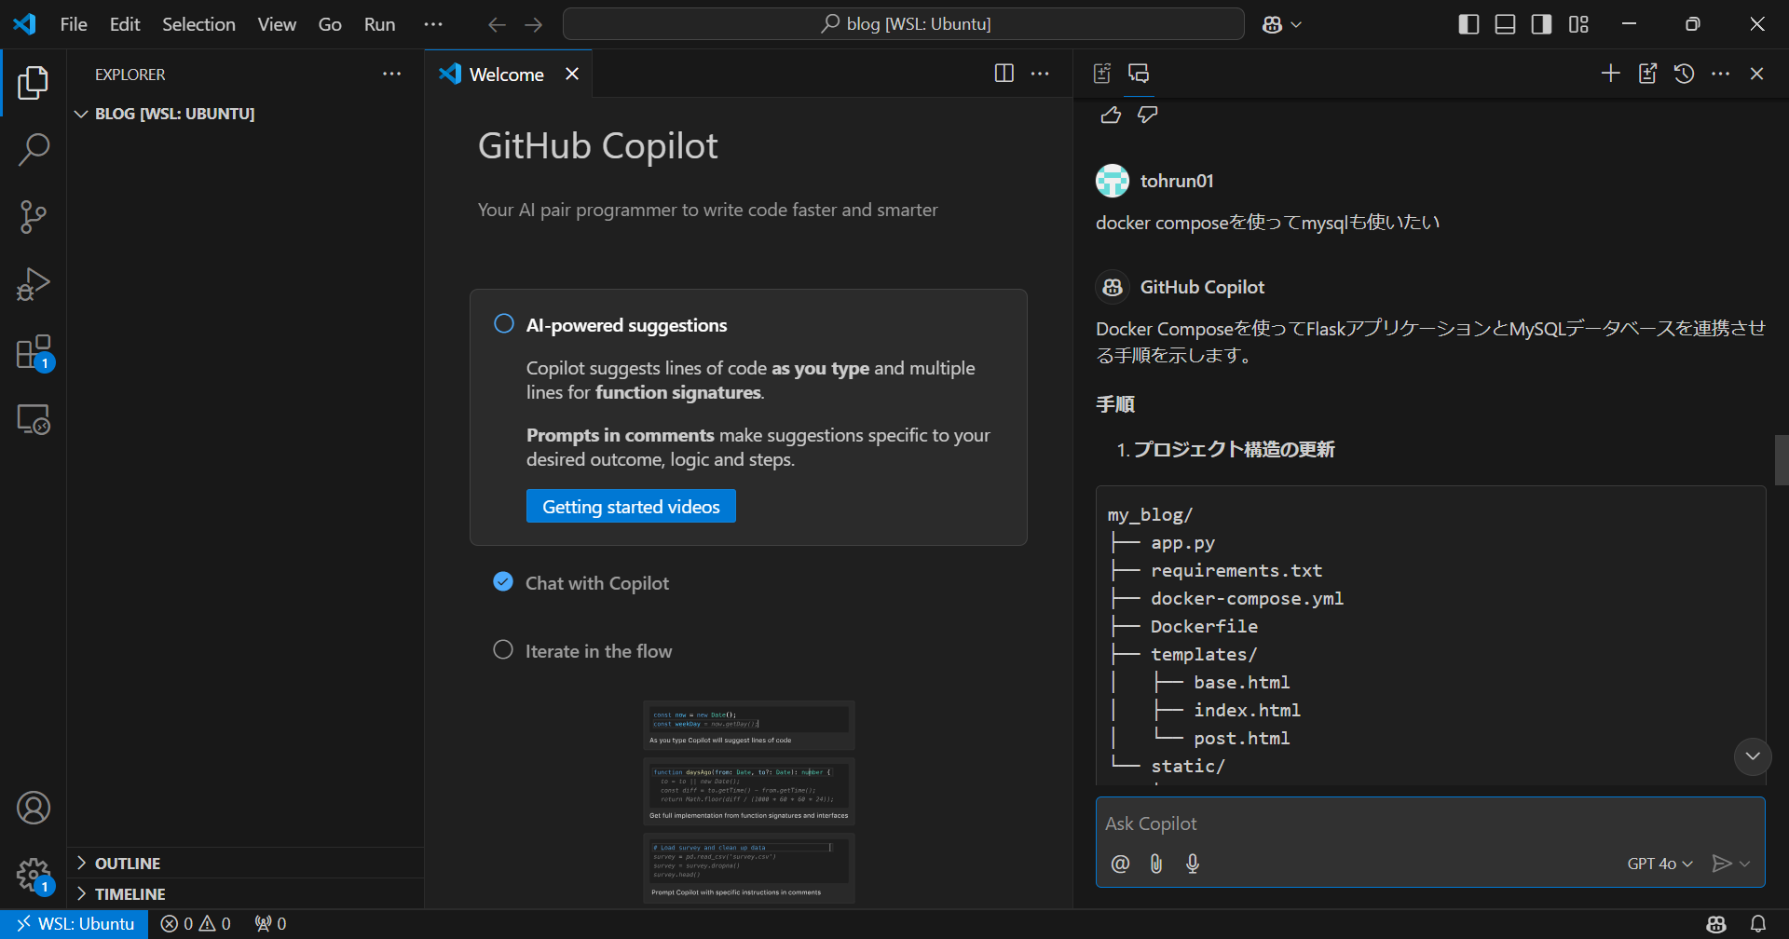The width and height of the screenshot is (1789, 939).
Task: Show Copilot chat history
Action: click(1684, 74)
